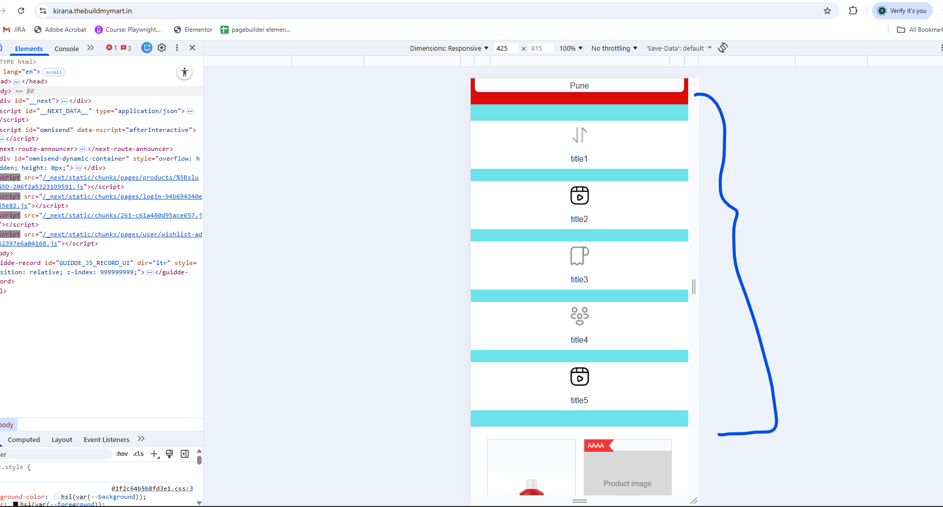
Task: Open the Course: Playwright bookmark
Action: 128,30
